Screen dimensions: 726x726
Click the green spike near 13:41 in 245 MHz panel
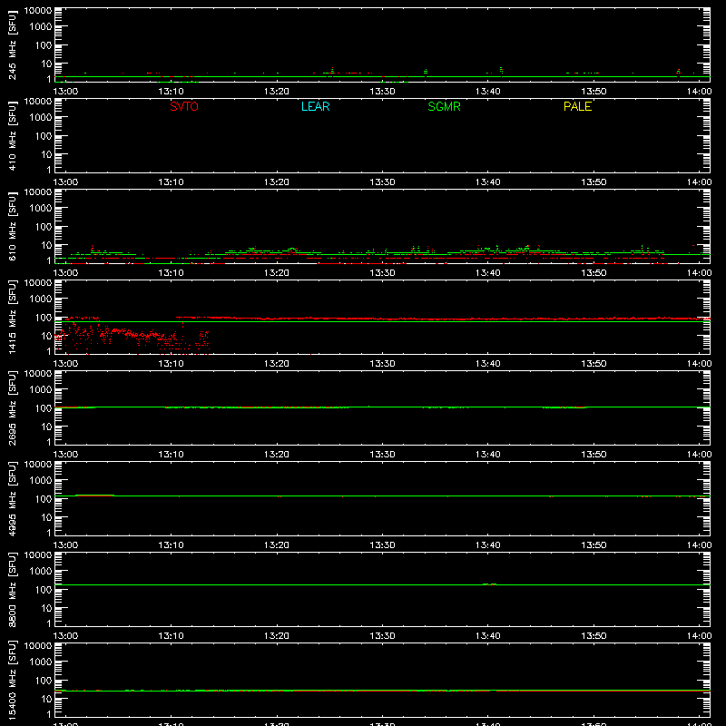(x=501, y=71)
